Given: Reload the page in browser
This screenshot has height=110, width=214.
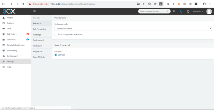Looking at the screenshot, I should click(23, 4).
